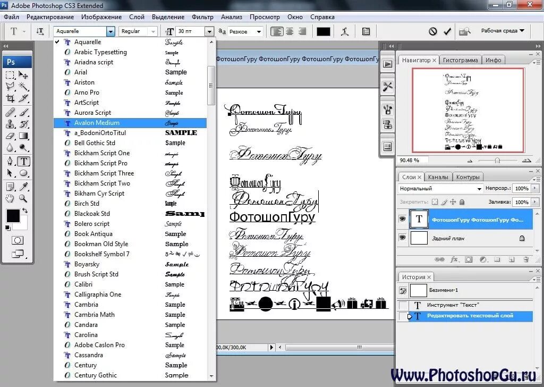544x387 pixels.
Task: Select the Dodge tool
Action: (x=23, y=147)
